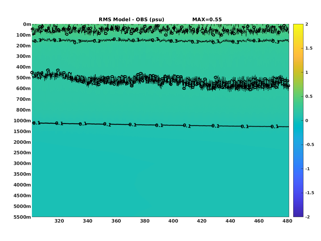Click y-axis label '4500m'
The height and width of the screenshot is (241, 321).
(22, 196)
